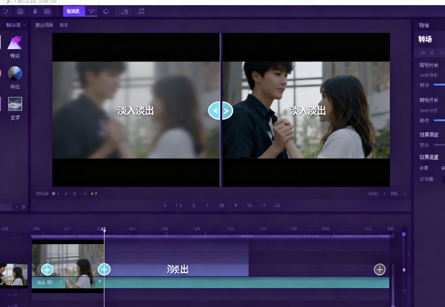Open the 文字 text panel icon
445x307 pixels.
coord(15,104)
